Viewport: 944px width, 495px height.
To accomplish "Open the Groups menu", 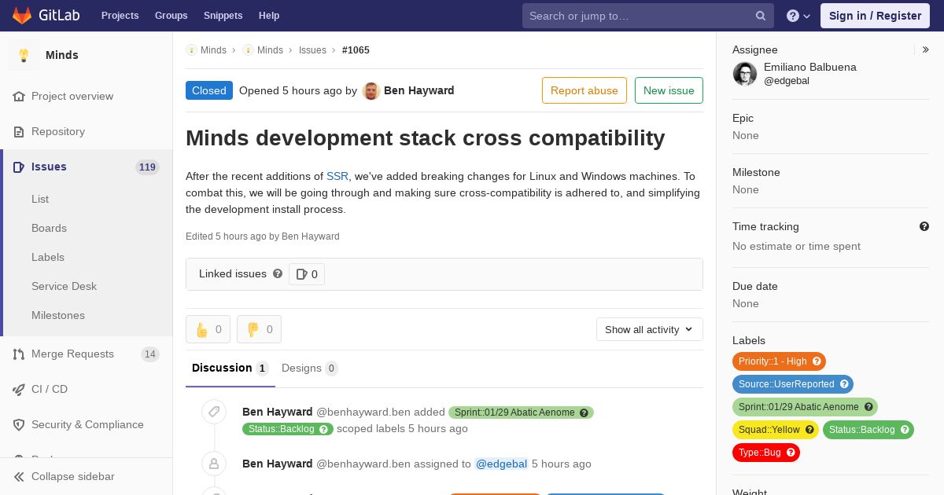I will pyautogui.click(x=171, y=16).
